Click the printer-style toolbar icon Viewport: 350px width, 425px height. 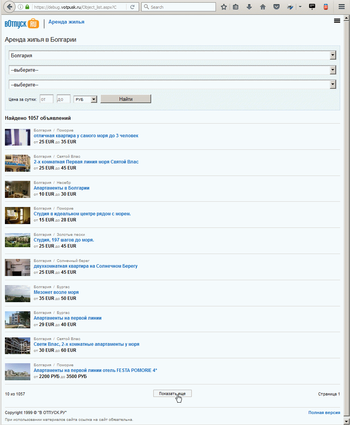coord(290,7)
